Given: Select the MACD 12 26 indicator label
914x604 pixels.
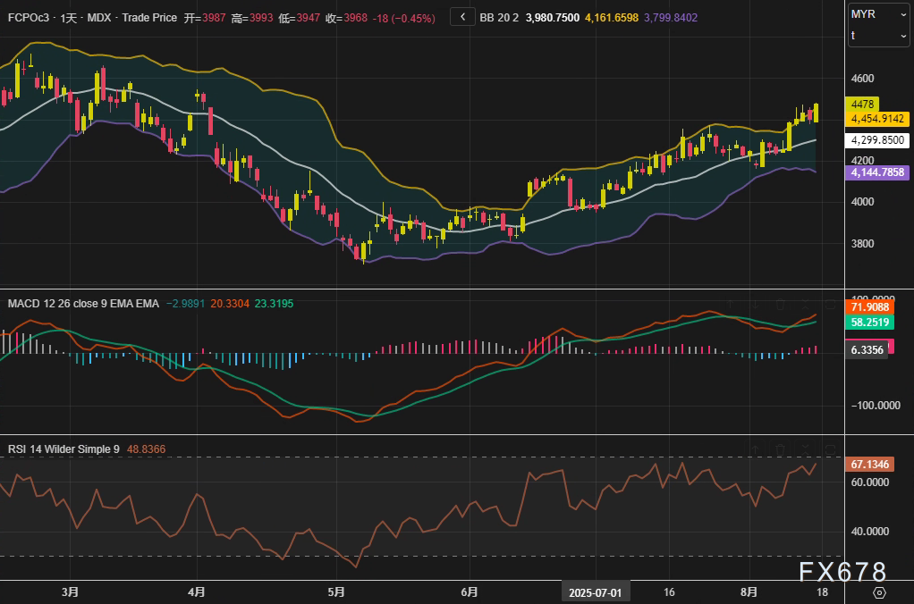Looking at the screenshot, I should [83, 304].
